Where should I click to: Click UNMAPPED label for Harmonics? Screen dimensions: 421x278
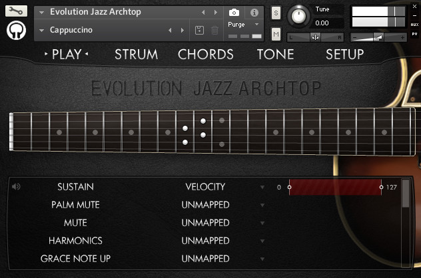coord(205,241)
